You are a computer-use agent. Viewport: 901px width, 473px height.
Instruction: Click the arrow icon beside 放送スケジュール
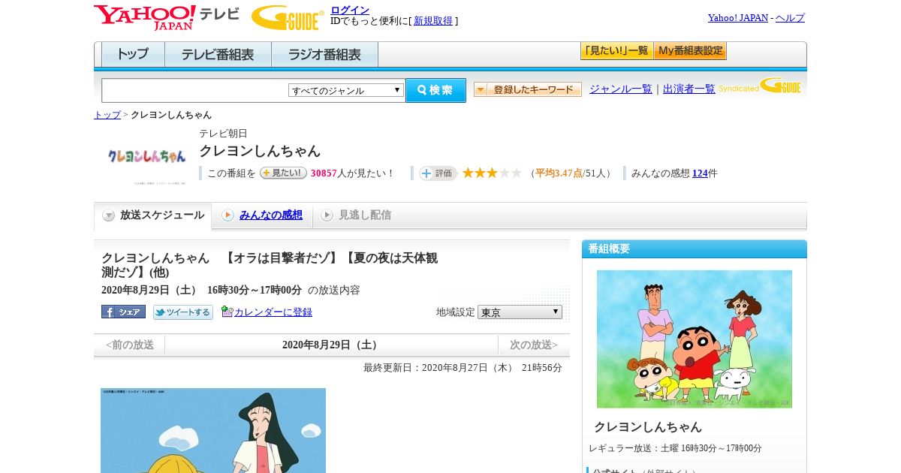pos(109,215)
